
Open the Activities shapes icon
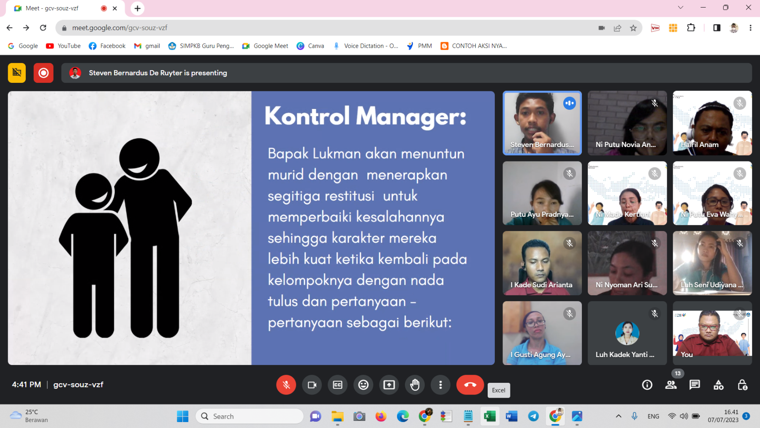pos(719,385)
